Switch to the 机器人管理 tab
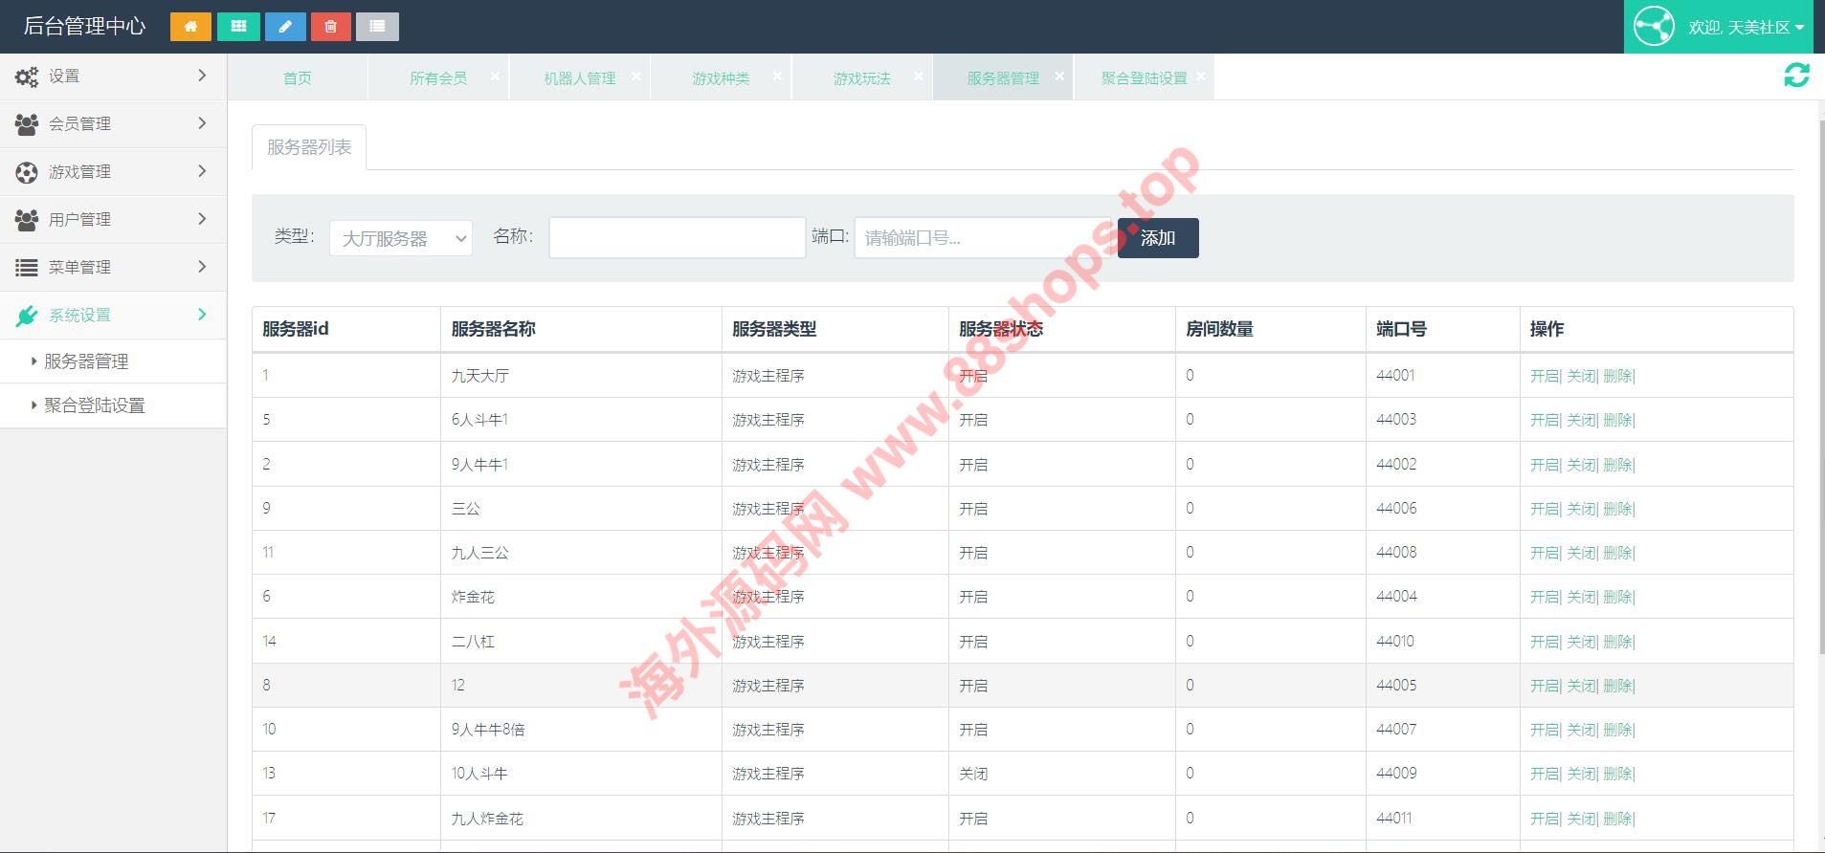The width and height of the screenshot is (1825, 853). click(x=579, y=78)
